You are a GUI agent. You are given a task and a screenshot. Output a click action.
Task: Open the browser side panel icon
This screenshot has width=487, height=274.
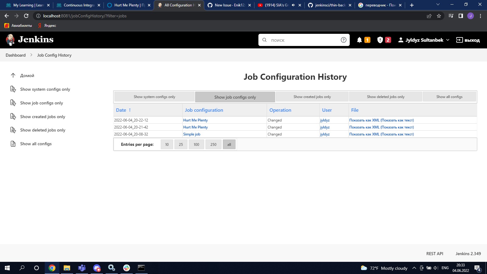coord(461,16)
